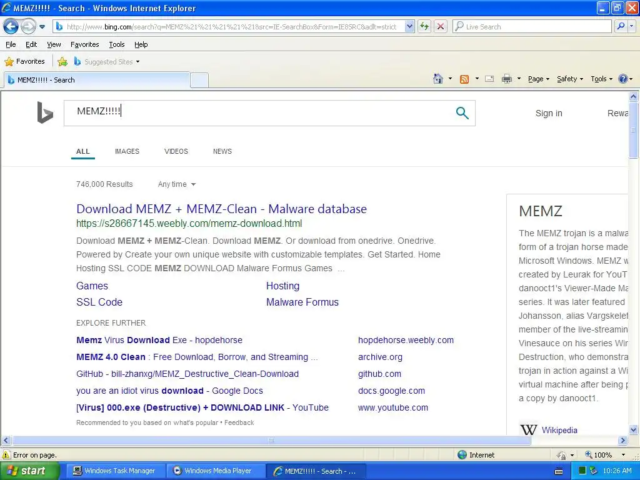Image resolution: width=640 pixels, height=480 pixels.
Task: Click the Refresh page icon
Action: [424, 27]
